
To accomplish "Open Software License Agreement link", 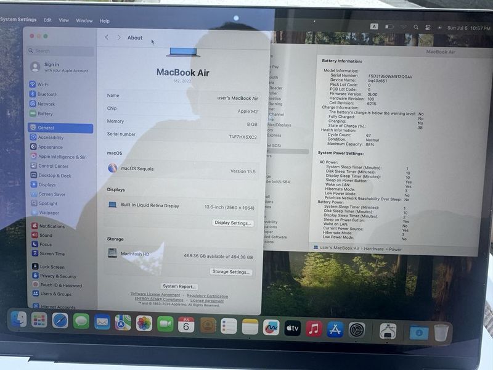I will point(155,295).
